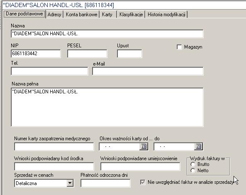Open the Historia modyfikacji tab

coord(166,15)
